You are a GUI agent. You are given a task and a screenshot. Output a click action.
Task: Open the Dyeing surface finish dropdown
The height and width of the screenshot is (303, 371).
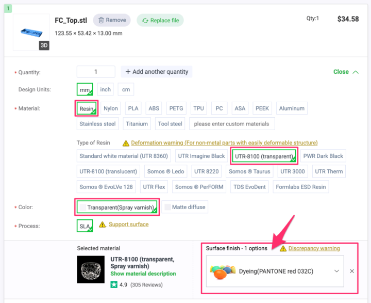(336, 271)
